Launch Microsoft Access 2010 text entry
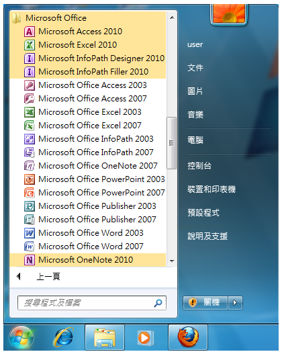 81,32
